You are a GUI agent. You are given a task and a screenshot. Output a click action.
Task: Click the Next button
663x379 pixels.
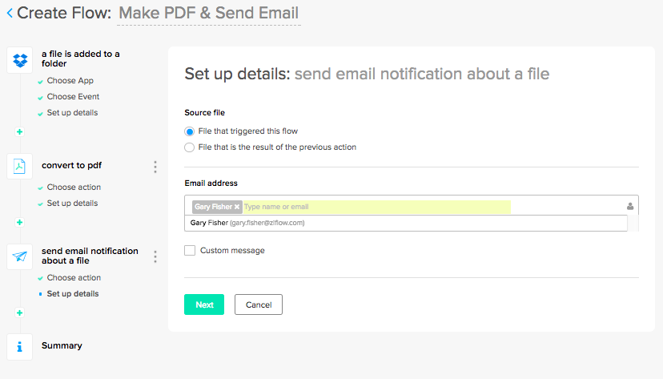point(204,304)
